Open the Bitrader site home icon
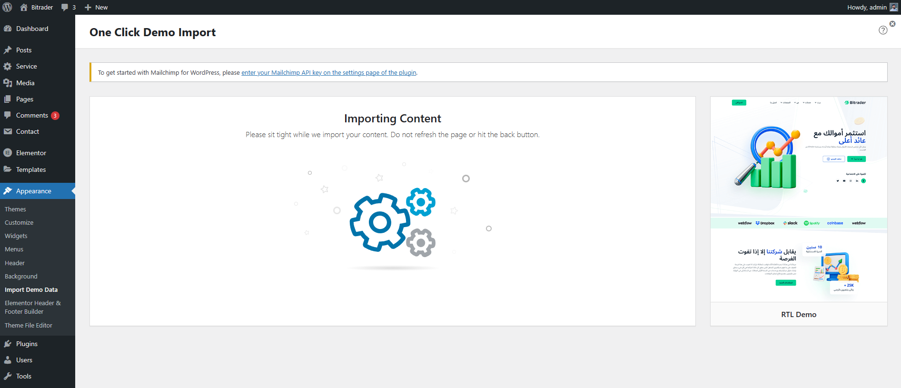 tap(24, 7)
